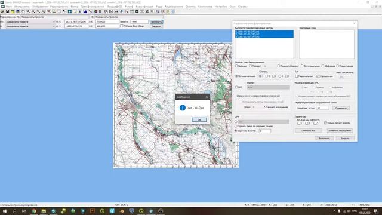Open File Explorer from the taskbar
This screenshot has height=215, width=382.
point(44,211)
